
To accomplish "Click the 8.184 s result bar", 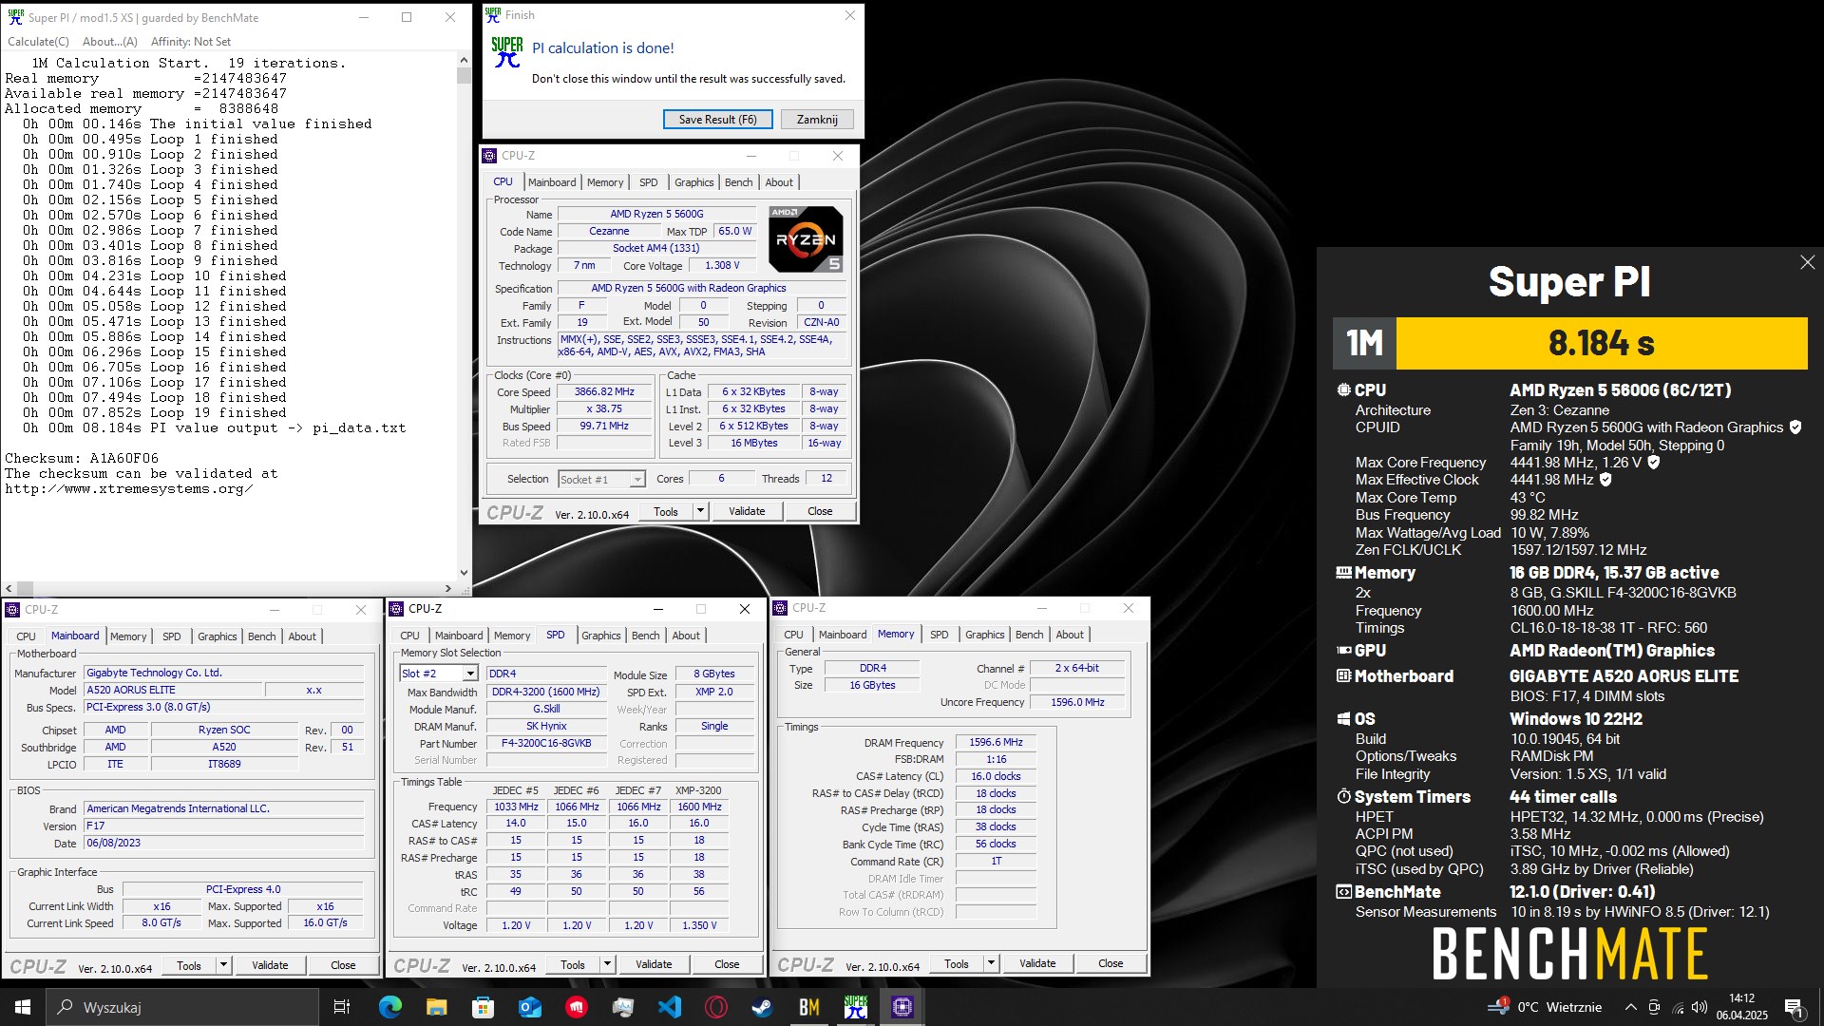I will point(1601,343).
